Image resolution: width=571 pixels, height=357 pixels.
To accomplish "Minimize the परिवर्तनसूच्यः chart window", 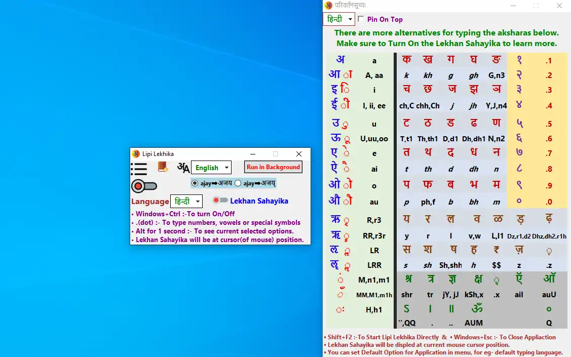I will (513, 6).
